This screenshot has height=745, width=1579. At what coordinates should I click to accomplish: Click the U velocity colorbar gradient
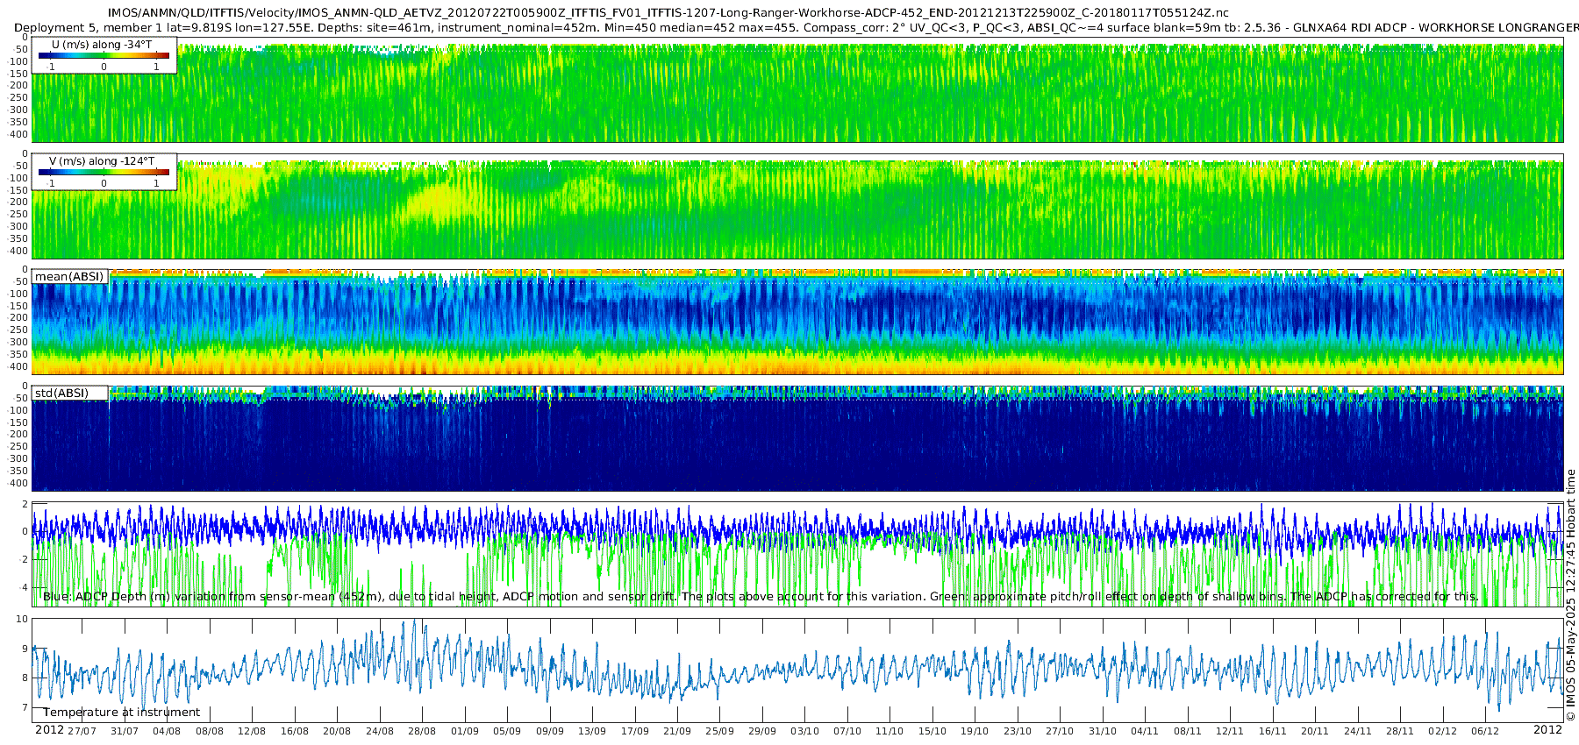point(104,56)
